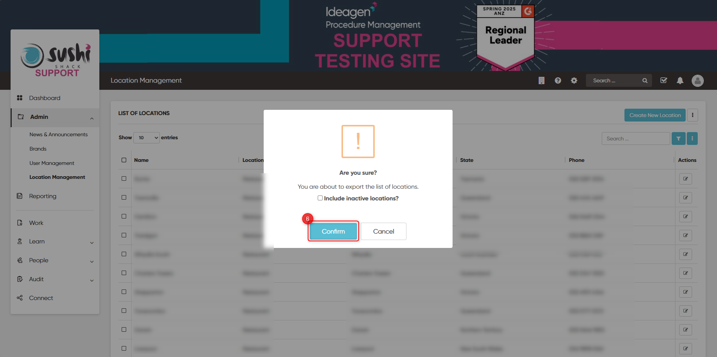Image resolution: width=717 pixels, height=357 pixels.
Task: Click the filter funnel icon
Action: (x=678, y=138)
